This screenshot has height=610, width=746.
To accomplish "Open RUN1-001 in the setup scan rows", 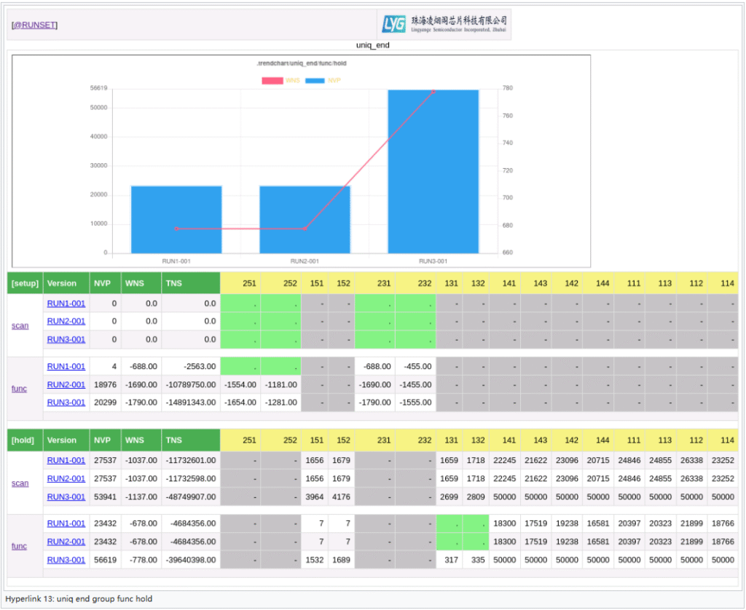I will pos(66,303).
